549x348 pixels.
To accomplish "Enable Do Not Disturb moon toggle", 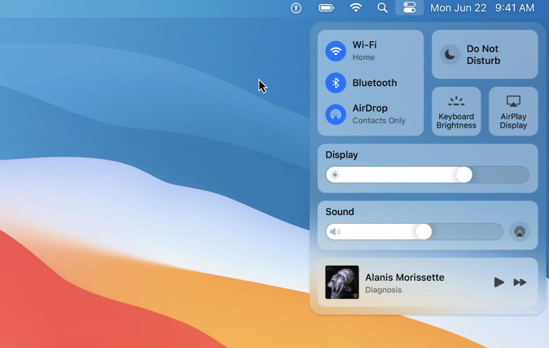I will [450, 54].
